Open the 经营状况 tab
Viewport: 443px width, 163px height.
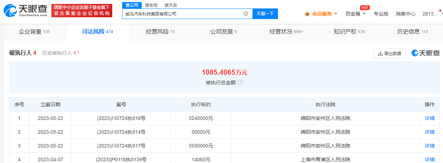pyautogui.click(x=286, y=32)
